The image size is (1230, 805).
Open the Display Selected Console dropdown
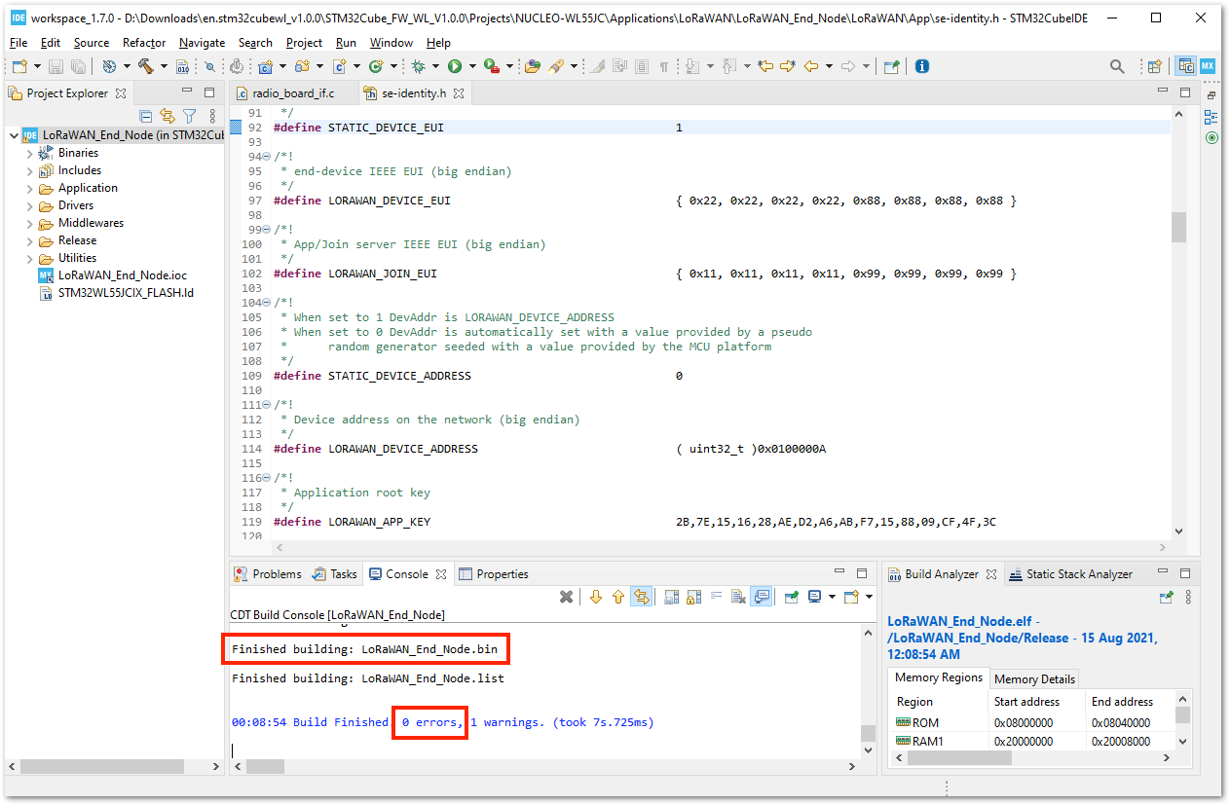832,597
